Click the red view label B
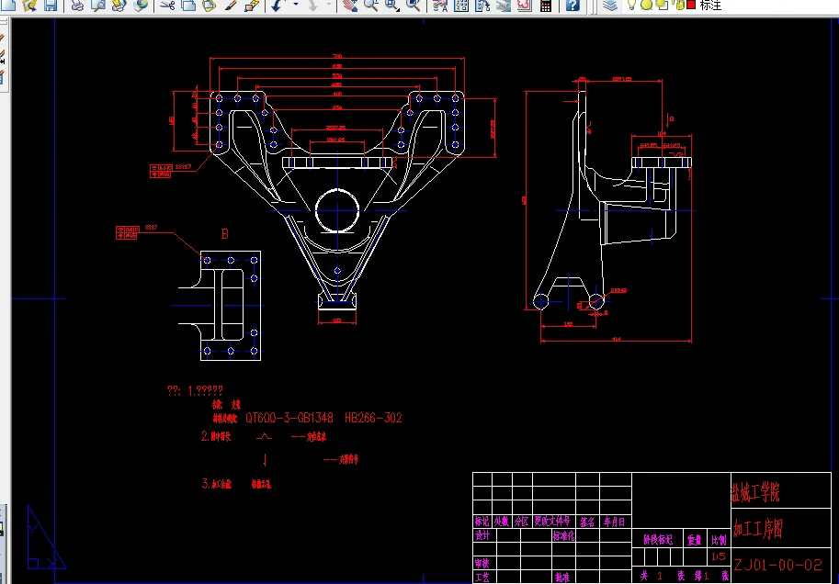839x584 pixels. (225, 234)
